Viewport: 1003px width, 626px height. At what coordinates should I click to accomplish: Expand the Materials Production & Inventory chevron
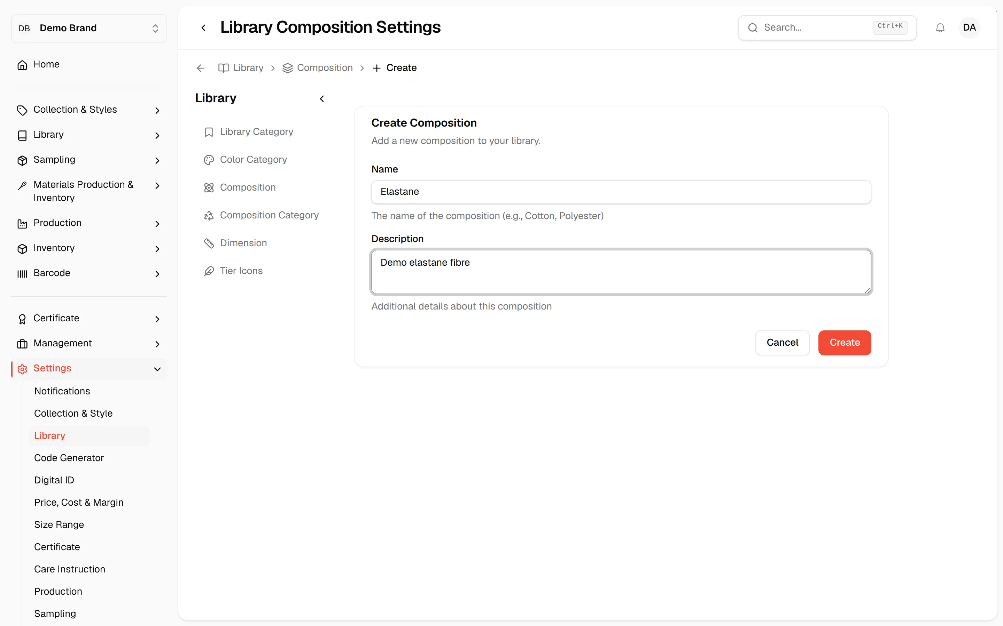tap(157, 185)
